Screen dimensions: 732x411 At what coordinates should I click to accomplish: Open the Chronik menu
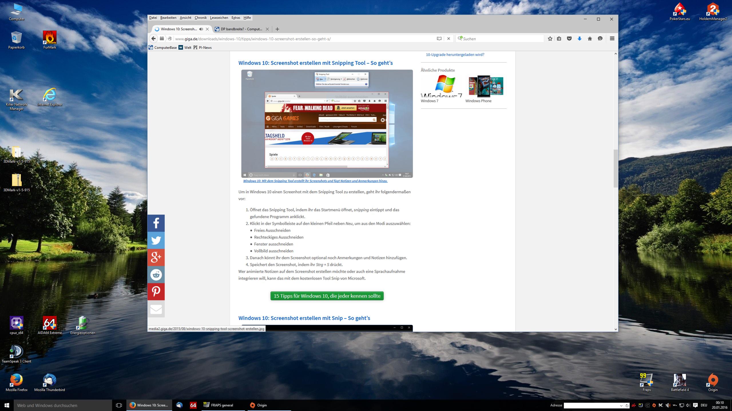tap(201, 18)
